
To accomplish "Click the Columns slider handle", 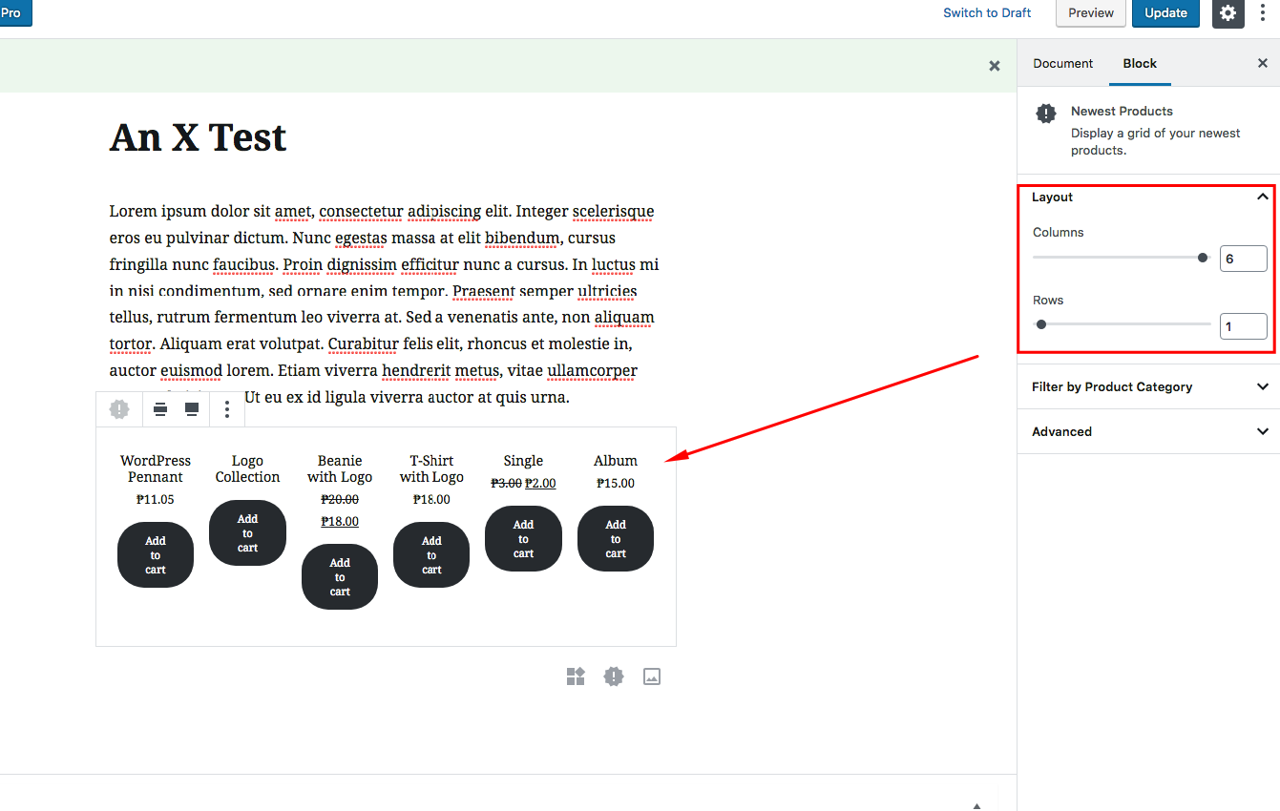I will pyautogui.click(x=1203, y=258).
